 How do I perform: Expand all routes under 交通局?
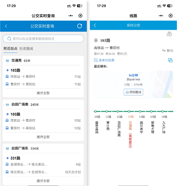(x=43, y=93)
